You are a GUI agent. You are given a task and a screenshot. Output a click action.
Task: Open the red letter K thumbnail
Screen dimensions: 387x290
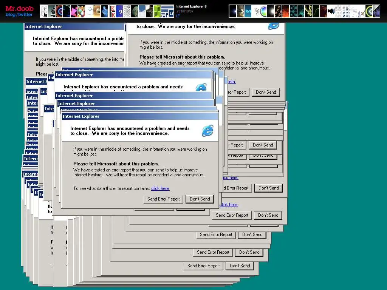(112, 11)
